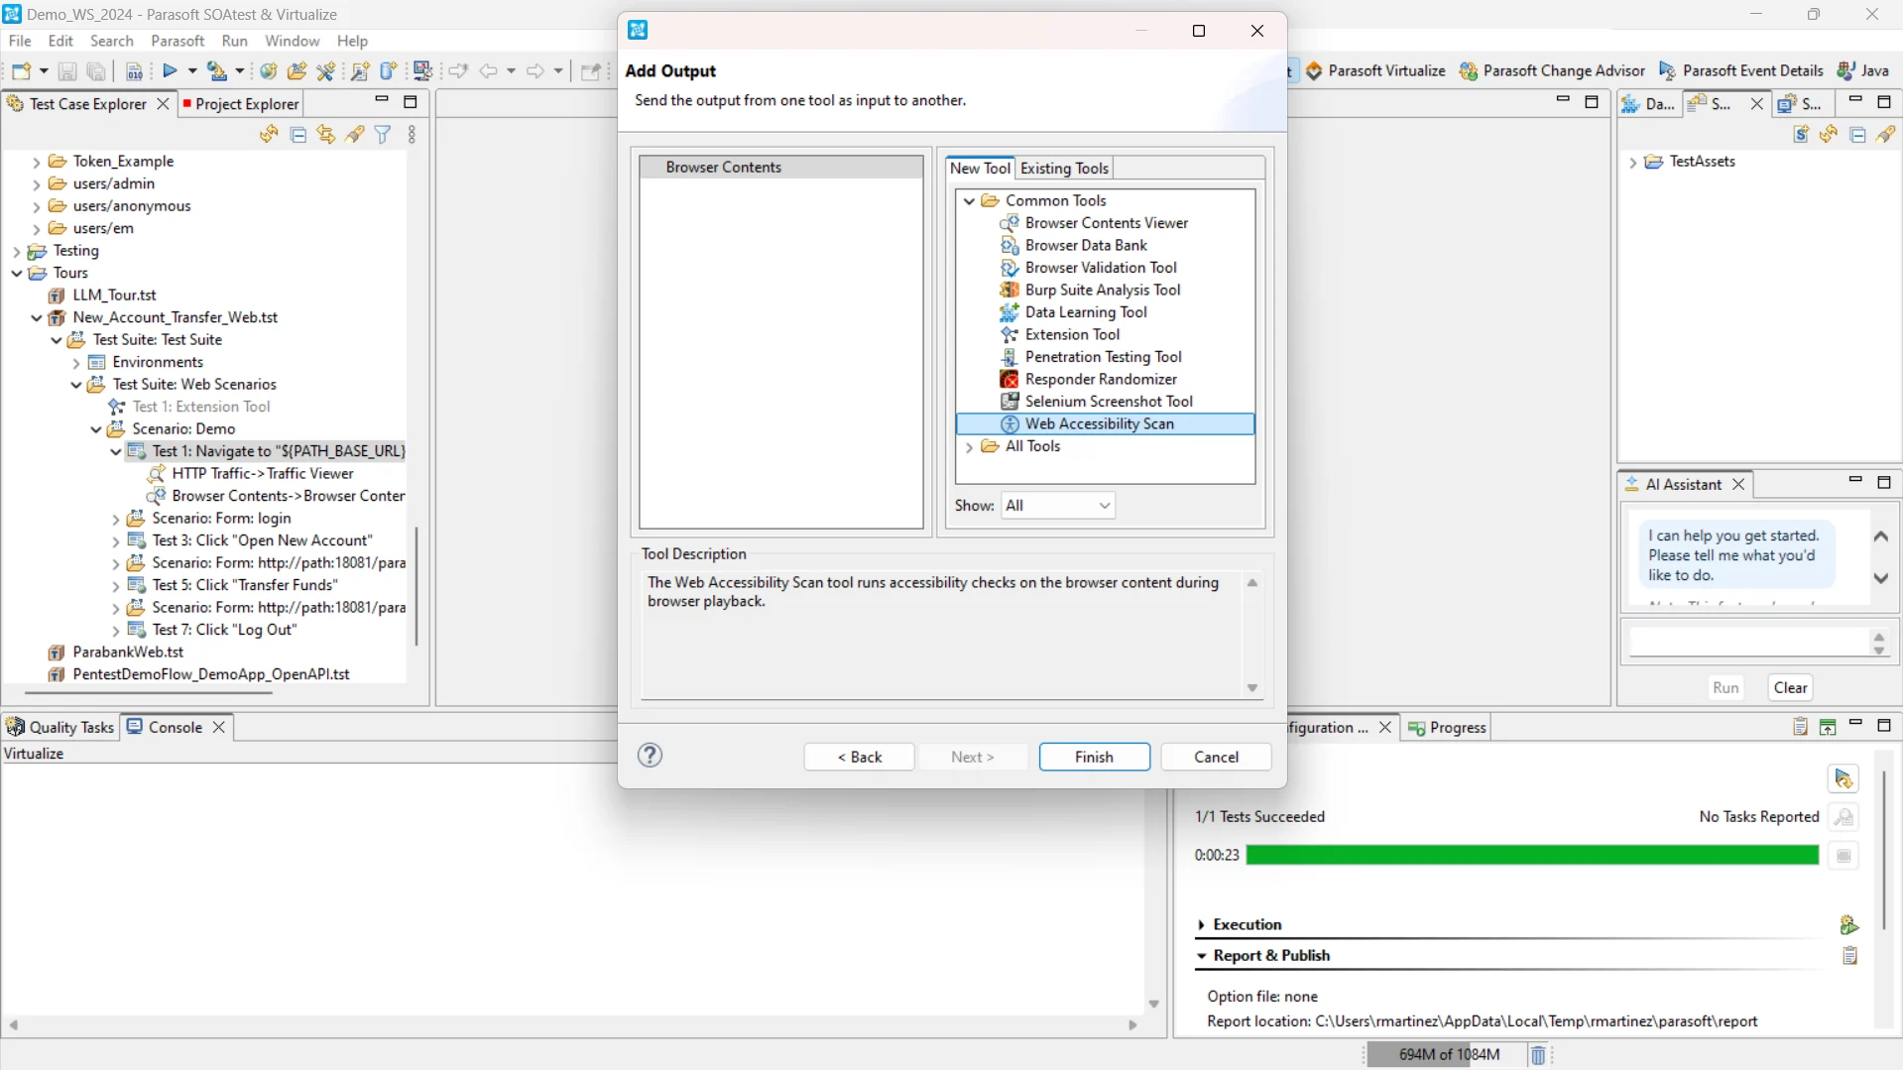
Task: Select Browser Validation Tool
Action: click(x=1100, y=268)
